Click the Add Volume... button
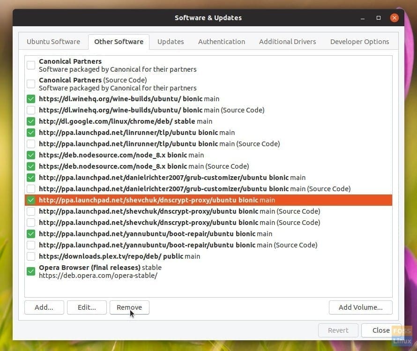The image size is (417, 351). click(361, 307)
